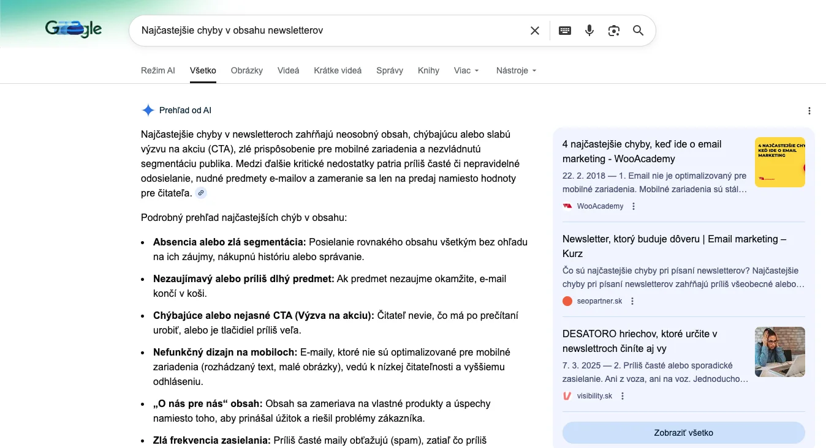This screenshot has height=448, width=826.
Task: Open search by image camera icon
Action: 614,31
